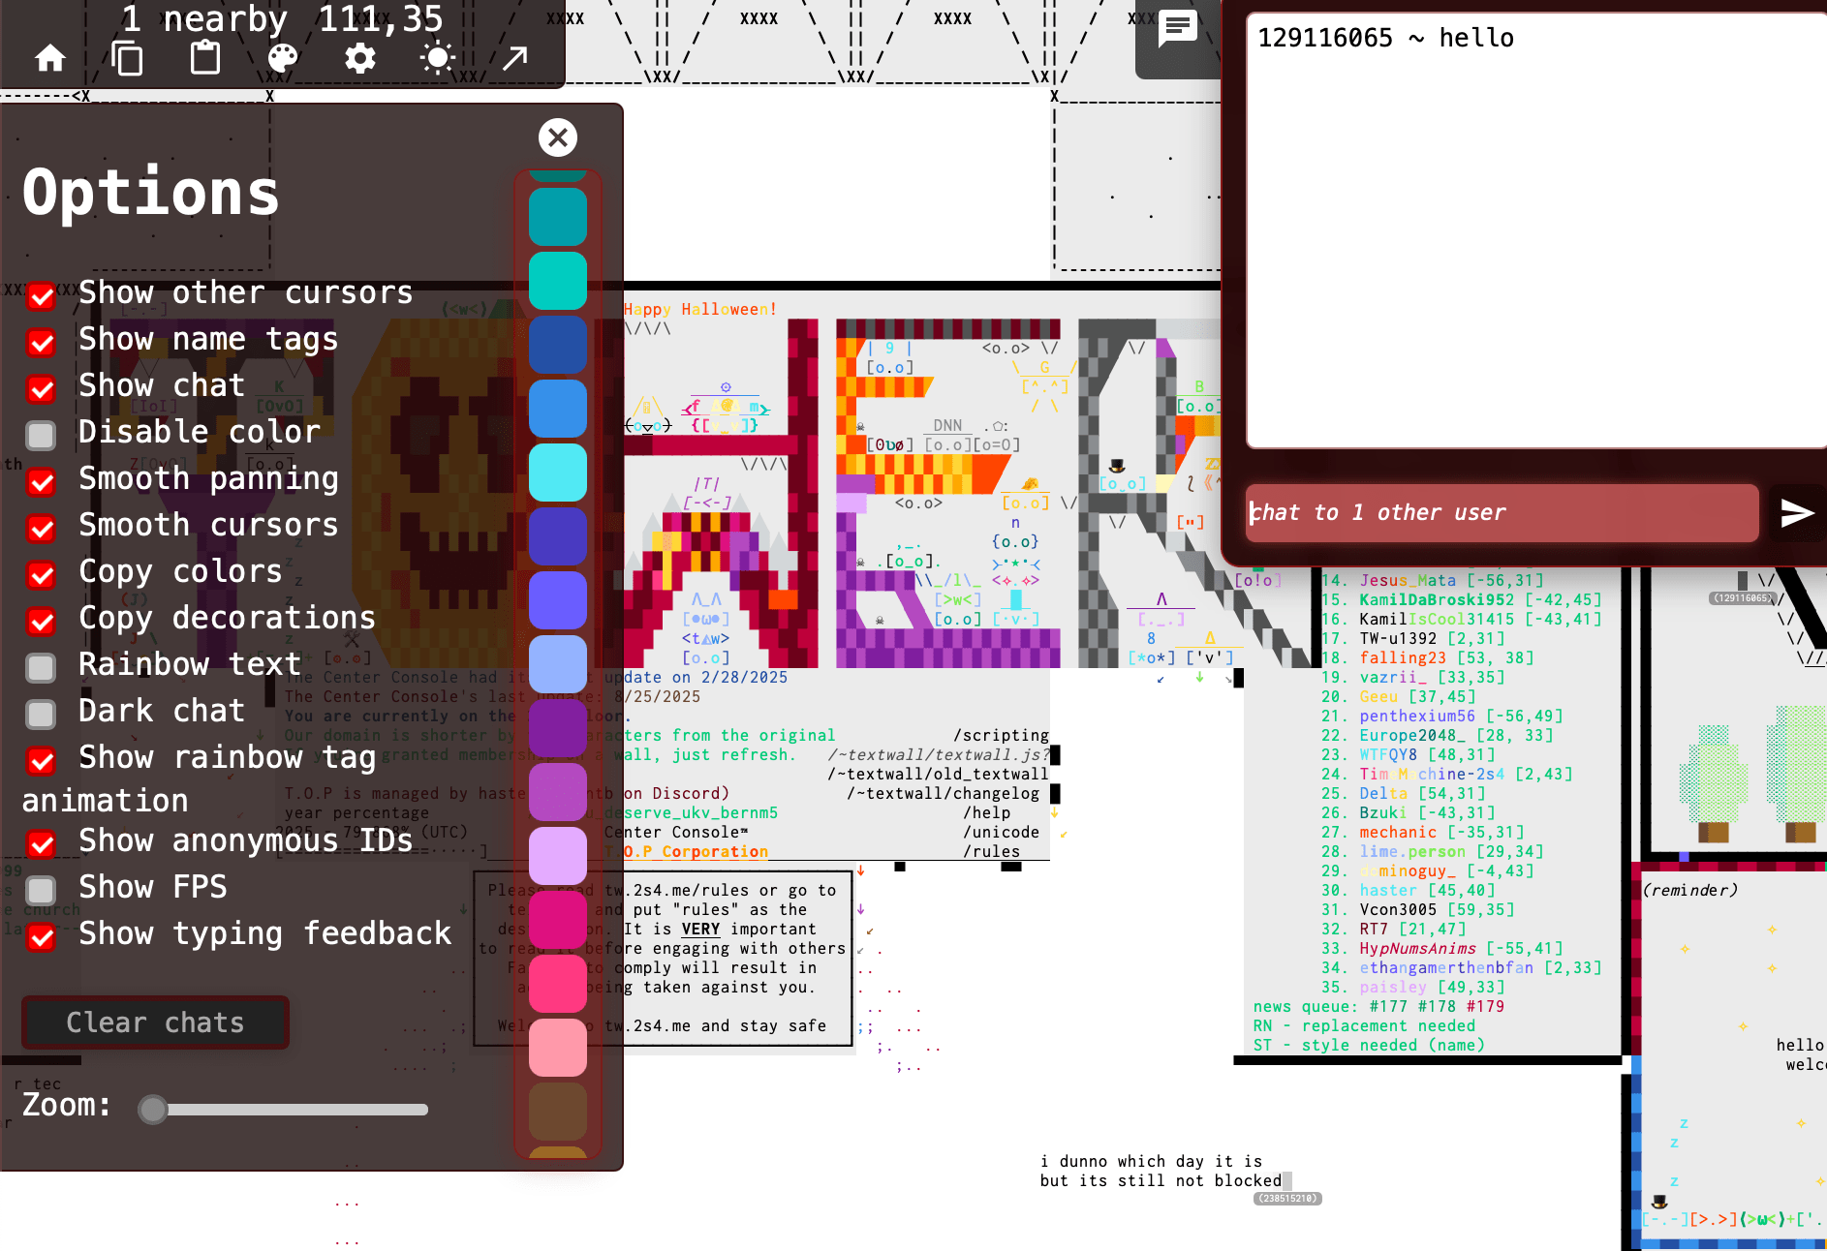Focus the chat message input field
Viewport: 1827px width, 1251px height.
(1502, 513)
